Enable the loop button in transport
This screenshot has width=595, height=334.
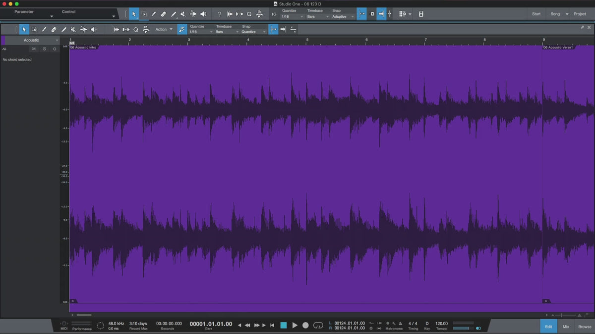tap(318, 325)
